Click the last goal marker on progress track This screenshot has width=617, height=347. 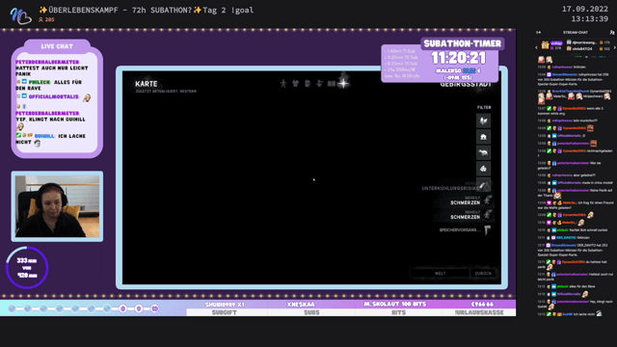(154, 308)
